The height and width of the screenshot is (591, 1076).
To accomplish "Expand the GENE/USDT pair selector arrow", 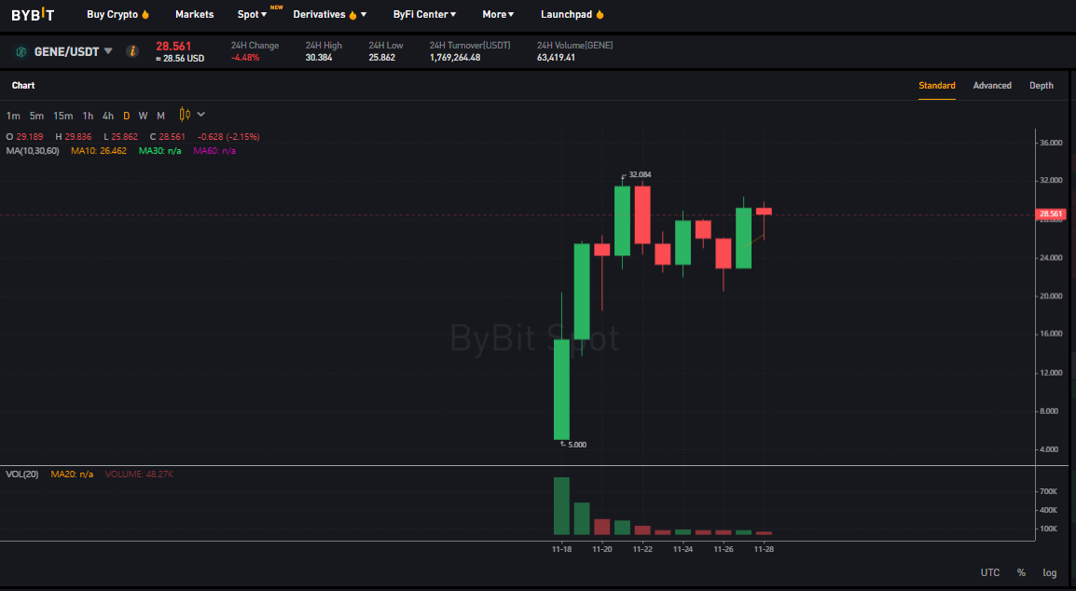I will pos(108,51).
